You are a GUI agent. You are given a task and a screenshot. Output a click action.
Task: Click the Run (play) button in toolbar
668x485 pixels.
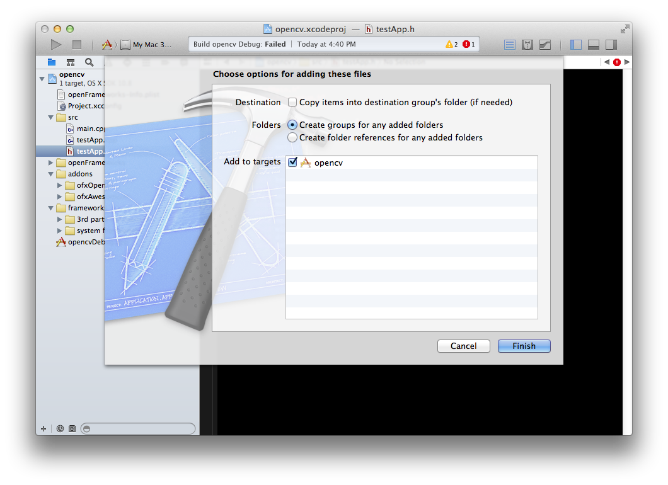coord(56,44)
